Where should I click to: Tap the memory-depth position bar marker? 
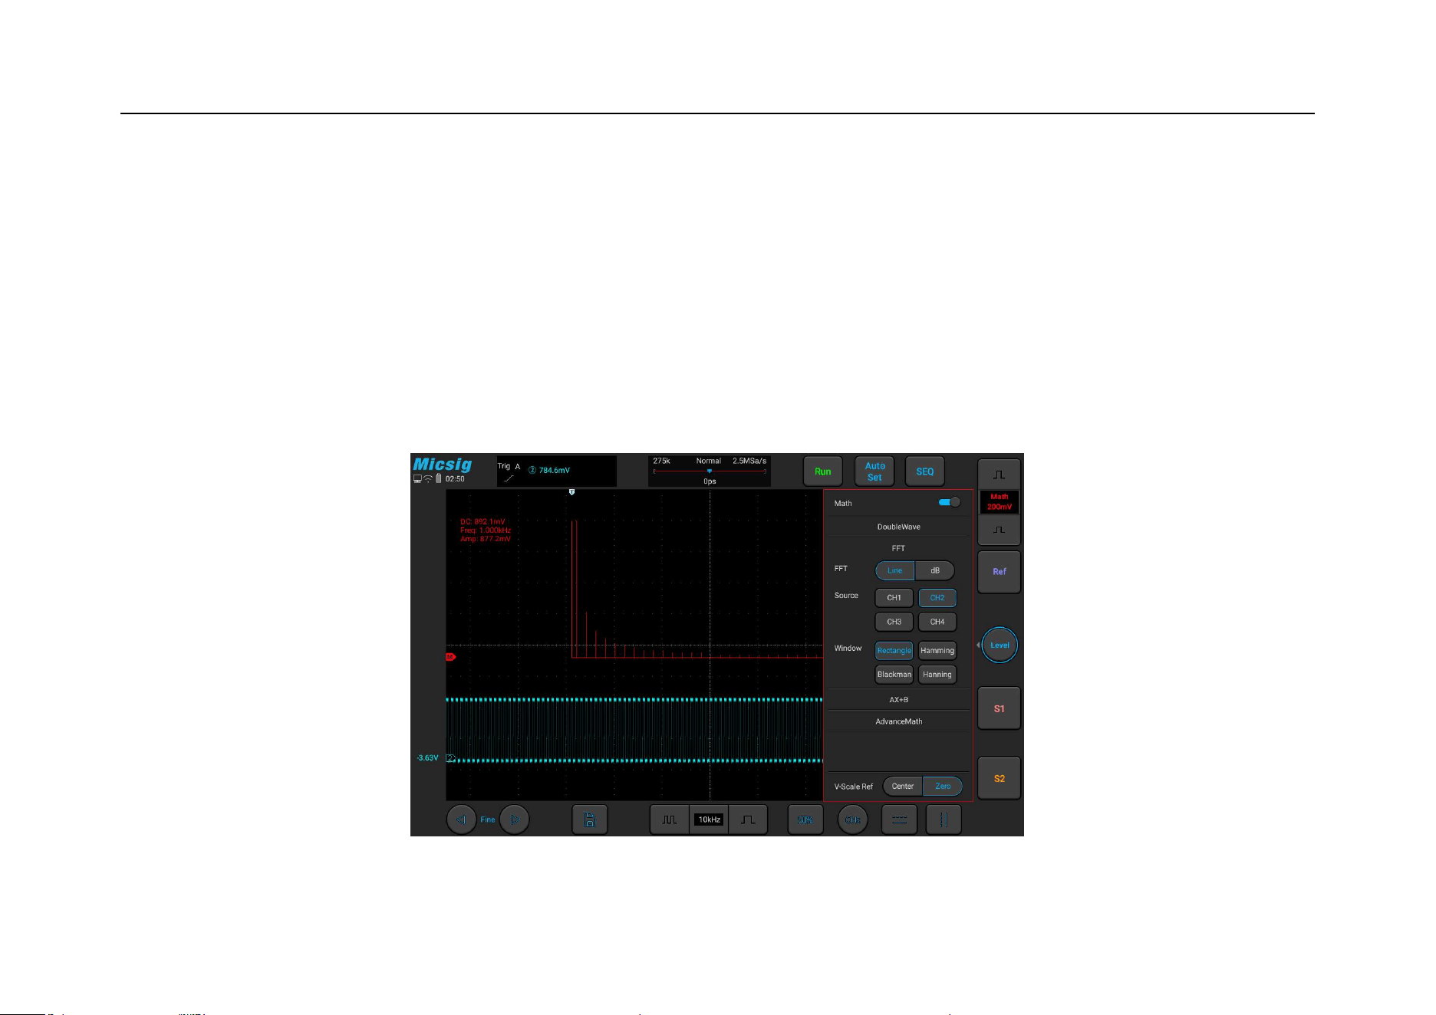point(710,471)
